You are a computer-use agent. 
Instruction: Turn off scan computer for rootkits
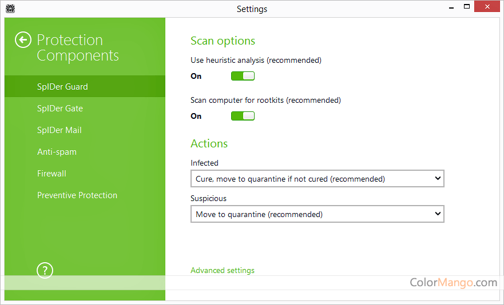click(x=243, y=116)
